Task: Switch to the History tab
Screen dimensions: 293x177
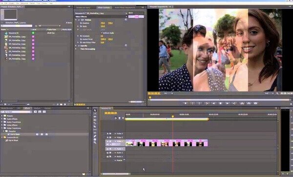Action: pos(47,108)
